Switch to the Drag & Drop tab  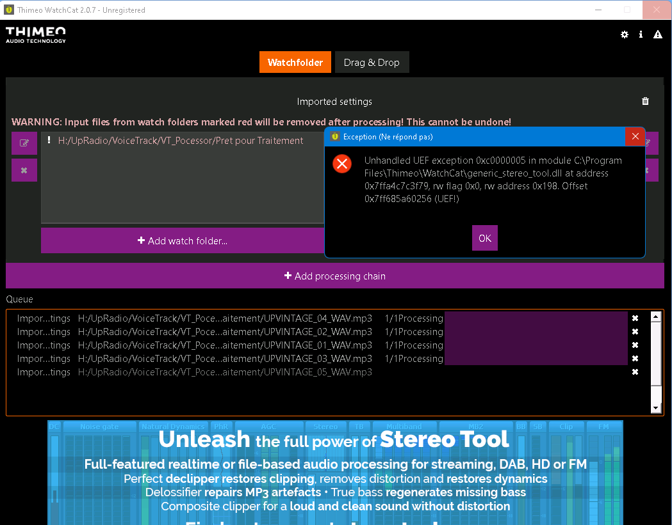372,62
